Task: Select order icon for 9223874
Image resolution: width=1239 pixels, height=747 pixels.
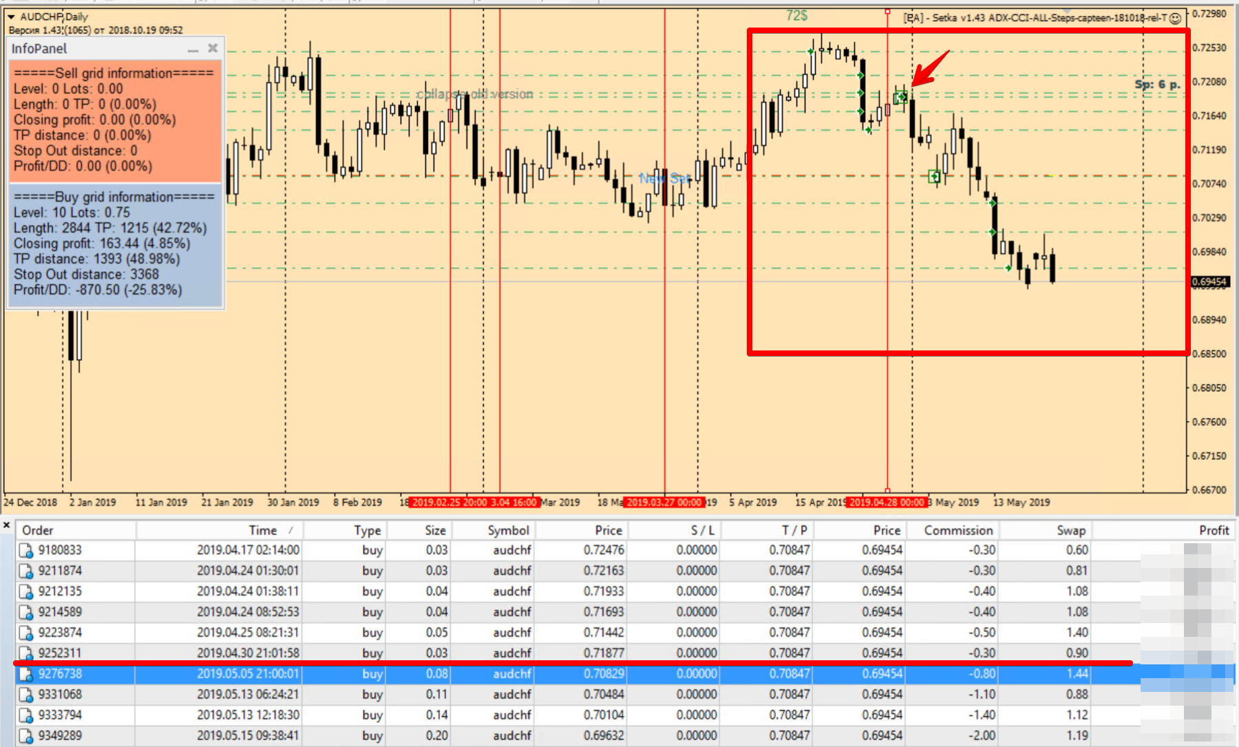Action: click(26, 633)
